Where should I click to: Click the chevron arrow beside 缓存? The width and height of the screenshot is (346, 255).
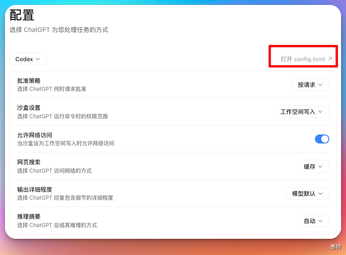click(x=321, y=166)
